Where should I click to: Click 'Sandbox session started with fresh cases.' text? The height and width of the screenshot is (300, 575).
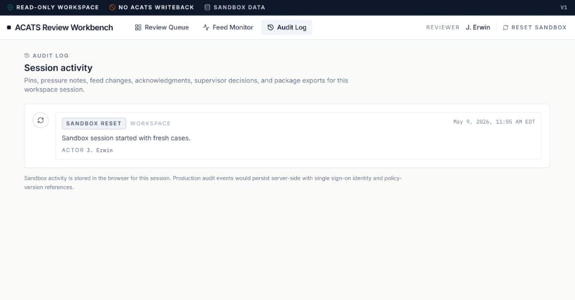coord(126,138)
